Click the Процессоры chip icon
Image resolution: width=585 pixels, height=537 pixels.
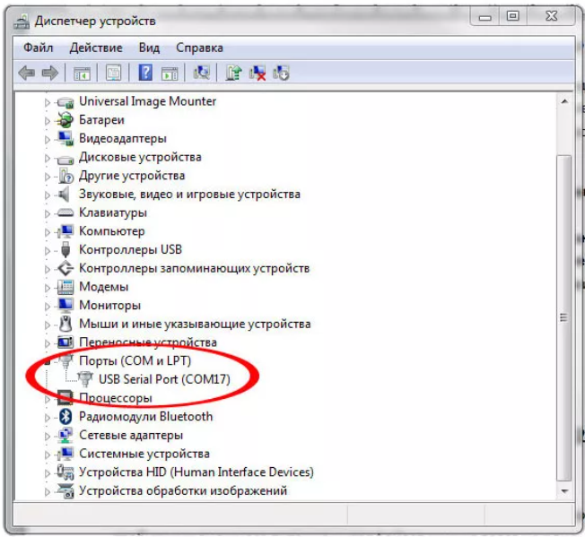click(x=65, y=398)
